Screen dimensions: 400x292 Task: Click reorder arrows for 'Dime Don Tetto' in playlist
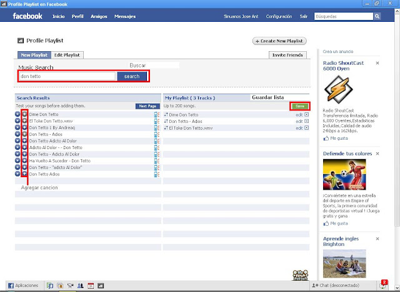(x=166, y=115)
